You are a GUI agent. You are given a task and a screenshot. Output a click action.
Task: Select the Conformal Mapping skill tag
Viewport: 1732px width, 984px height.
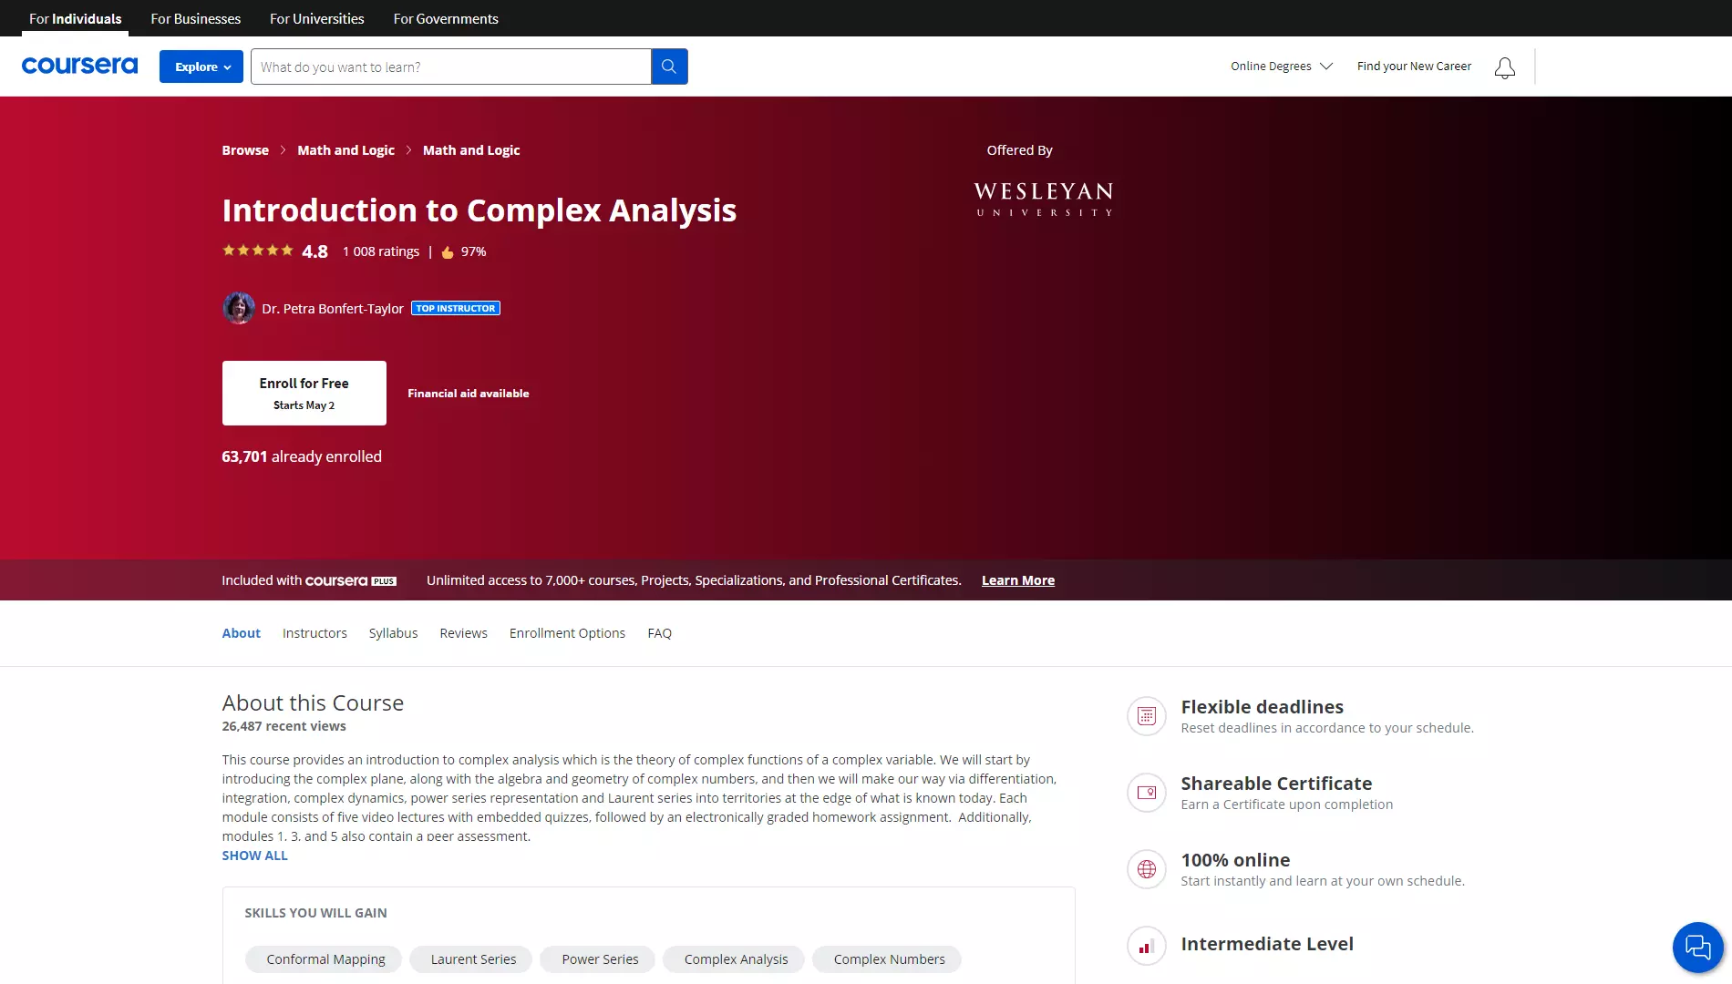click(x=325, y=959)
